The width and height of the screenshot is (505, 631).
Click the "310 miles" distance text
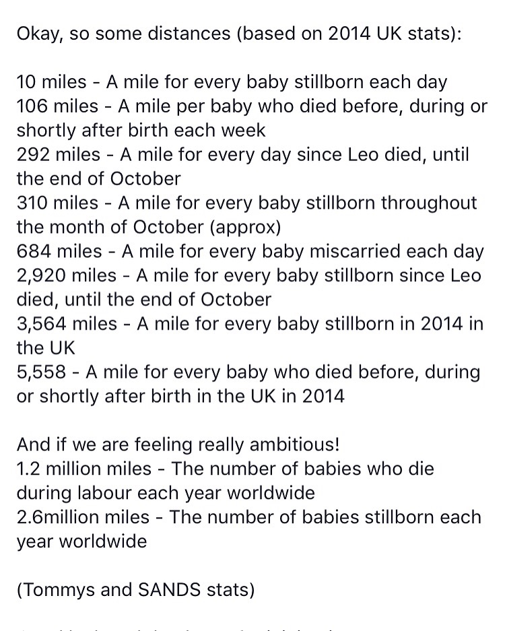61,203
